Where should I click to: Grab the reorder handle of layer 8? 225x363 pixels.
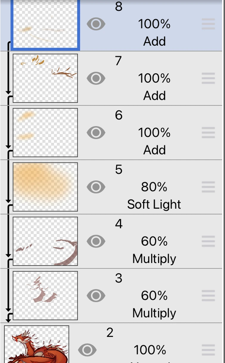[208, 24]
